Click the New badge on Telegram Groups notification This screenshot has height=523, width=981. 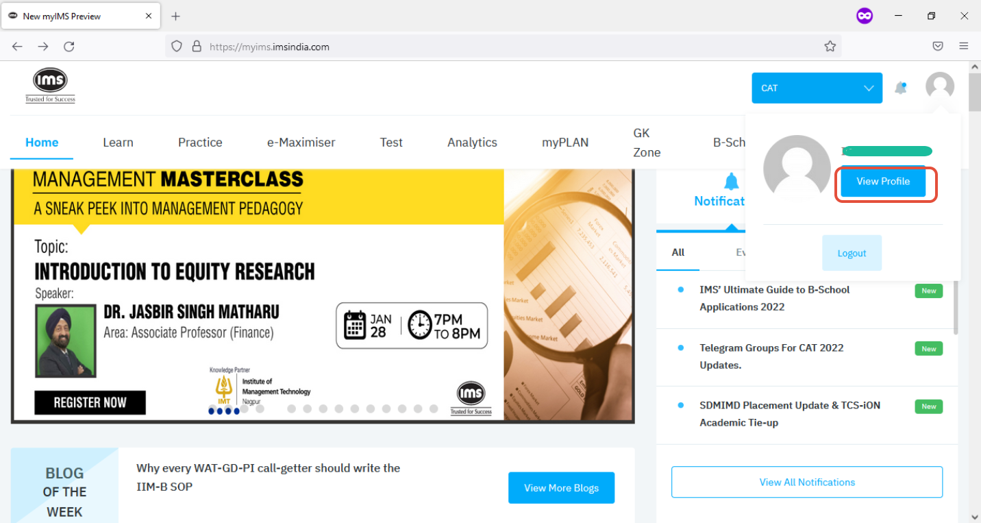[x=929, y=349]
